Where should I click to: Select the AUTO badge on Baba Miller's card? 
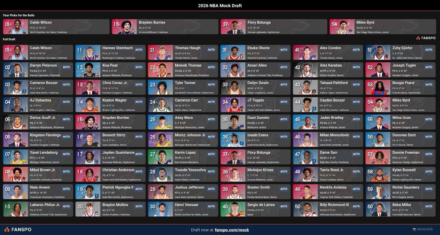pos(429,206)
